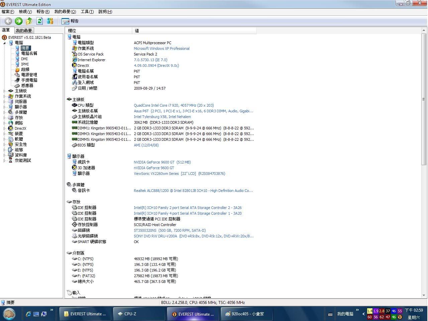The width and height of the screenshot is (428, 321).
Task: Open the 檢視(V) menu
Action: [x=25, y=12]
